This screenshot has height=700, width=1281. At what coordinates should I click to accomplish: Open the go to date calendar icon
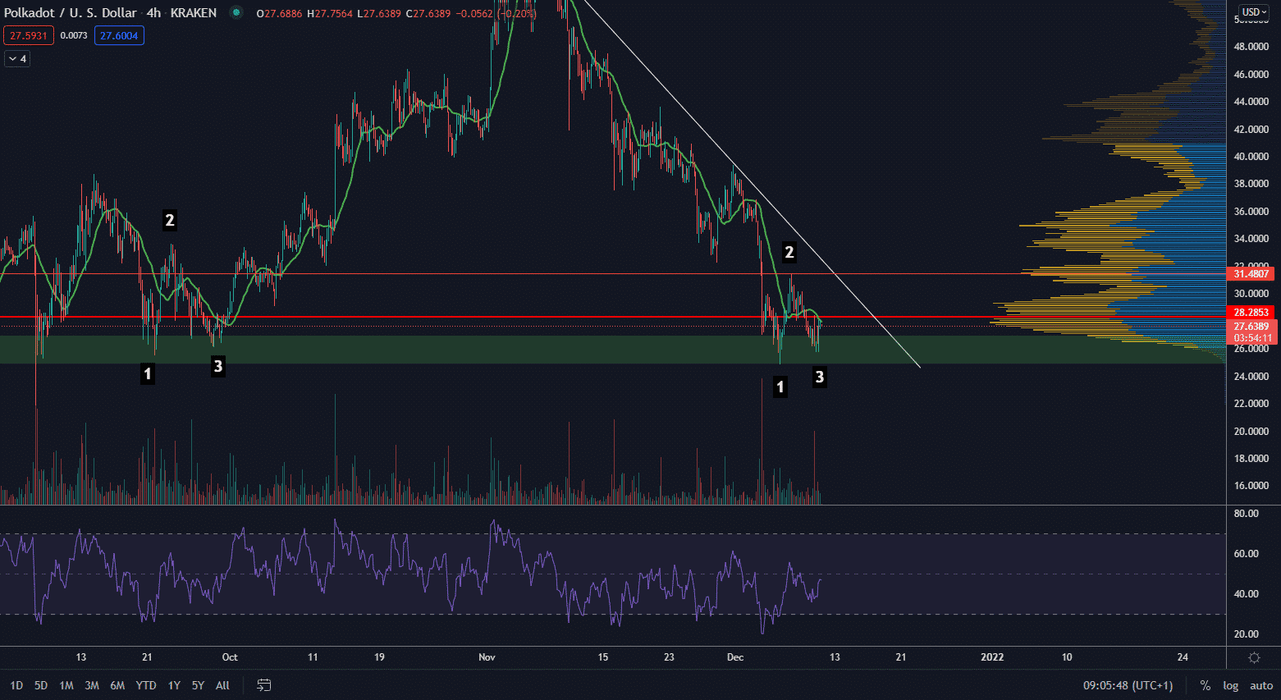point(264,685)
